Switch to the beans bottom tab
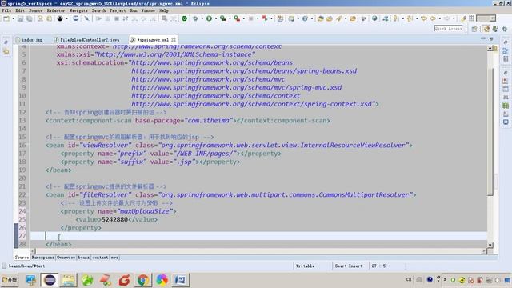512x288 pixels. (x=84, y=258)
